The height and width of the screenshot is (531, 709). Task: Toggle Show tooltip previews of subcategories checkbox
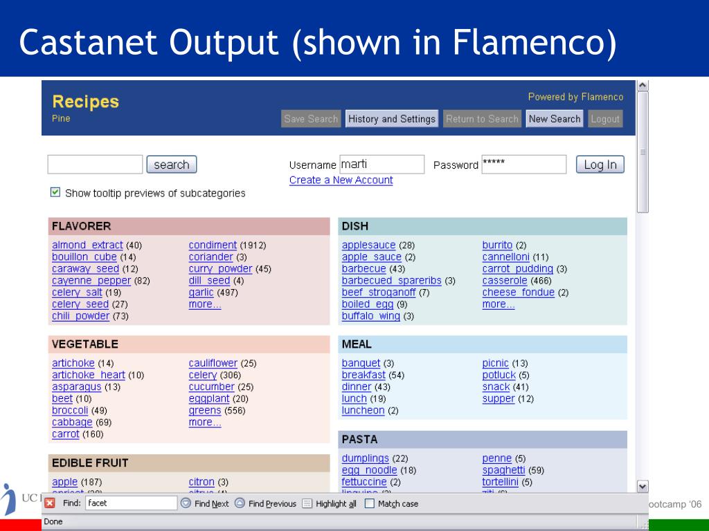[55, 192]
